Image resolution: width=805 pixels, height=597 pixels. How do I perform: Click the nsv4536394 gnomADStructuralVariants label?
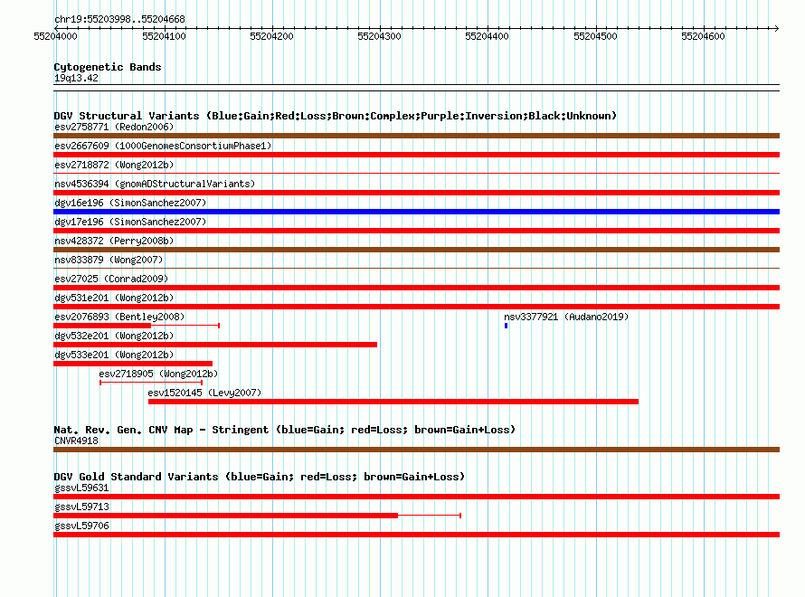(155, 184)
